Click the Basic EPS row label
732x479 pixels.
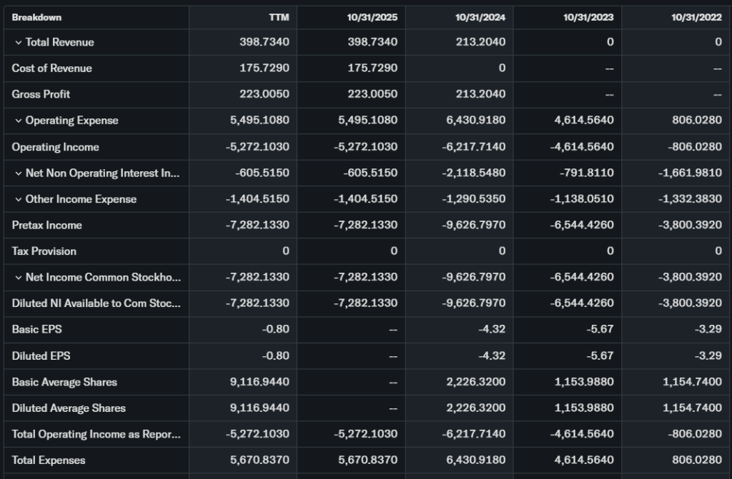pyautogui.click(x=36, y=330)
